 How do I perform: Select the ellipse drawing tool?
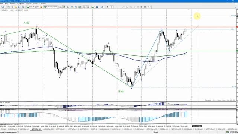click(141, 7)
